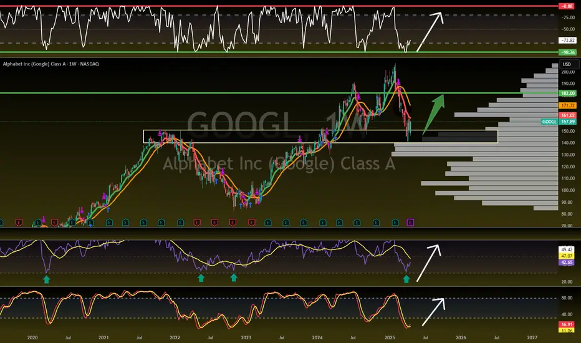Click the 2027 label on time axis

tap(532, 338)
